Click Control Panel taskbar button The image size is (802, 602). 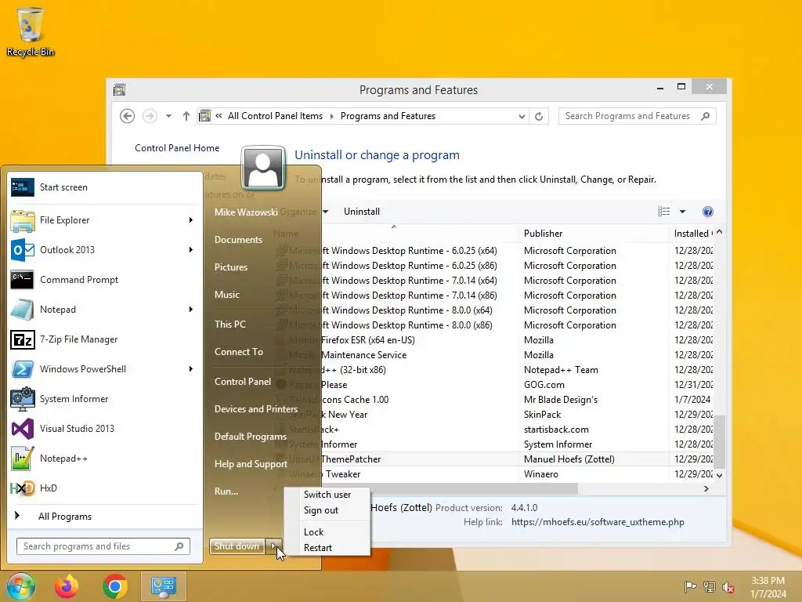163,586
